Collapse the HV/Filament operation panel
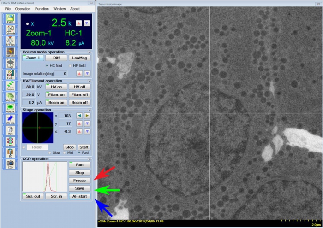The height and width of the screenshot is (228, 323). click(90, 81)
